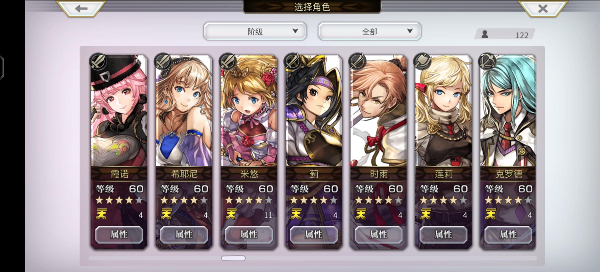Click the character count icon beside 122
600x272 pixels.
pos(485,34)
